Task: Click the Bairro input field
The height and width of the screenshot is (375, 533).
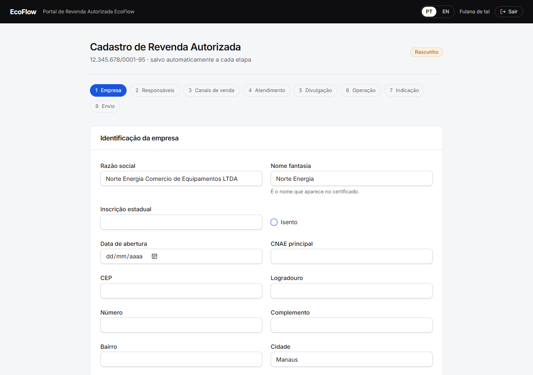Action: (x=181, y=359)
